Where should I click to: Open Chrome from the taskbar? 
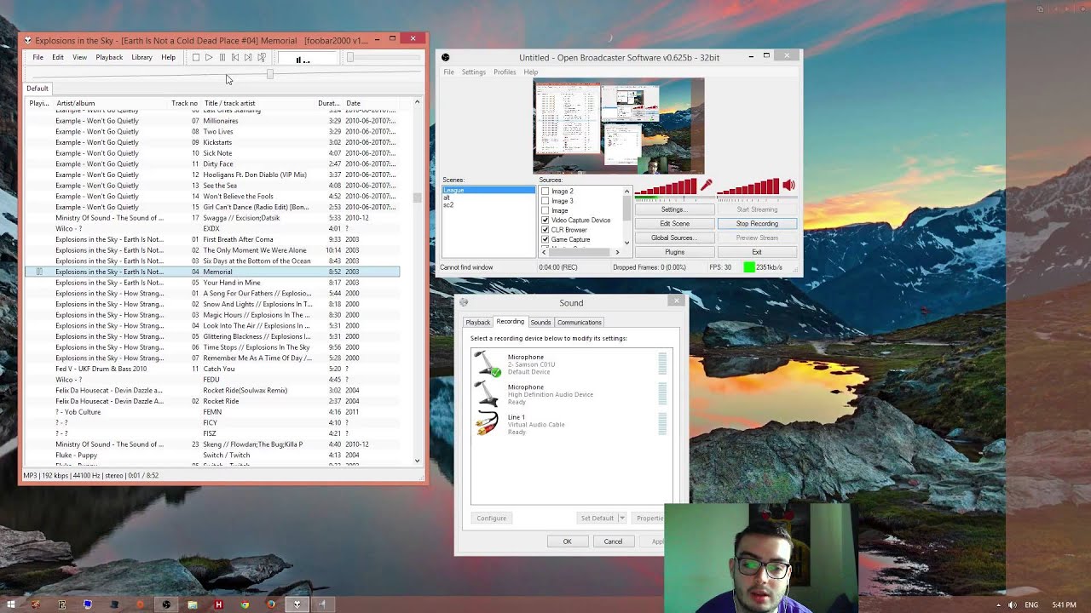(x=245, y=604)
